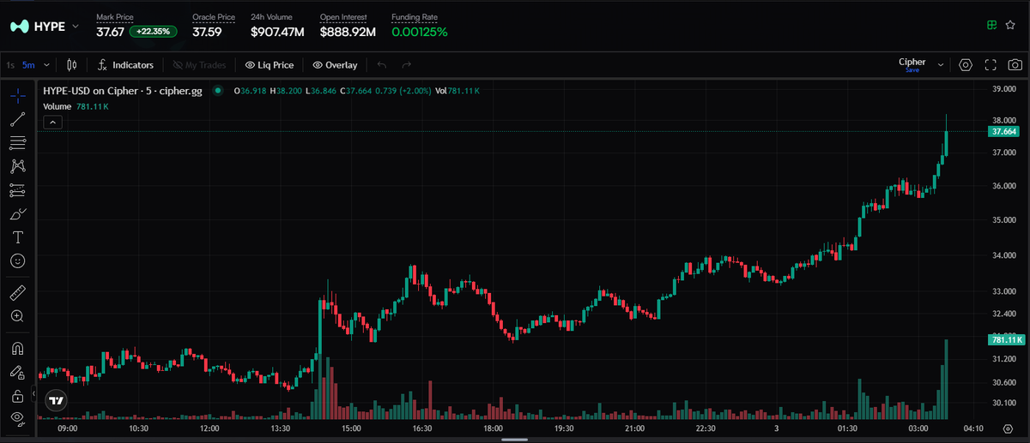Select the 1s timeframe
The image size is (1030, 443).
[x=9, y=65]
